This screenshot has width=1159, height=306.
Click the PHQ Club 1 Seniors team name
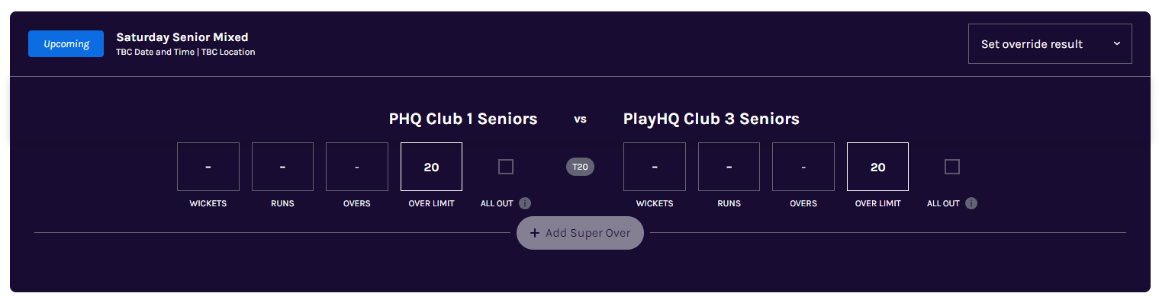pos(463,119)
